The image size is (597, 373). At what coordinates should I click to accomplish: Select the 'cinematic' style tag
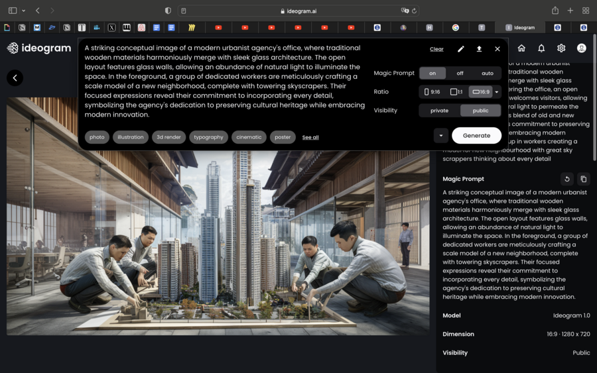(x=249, y=137)
